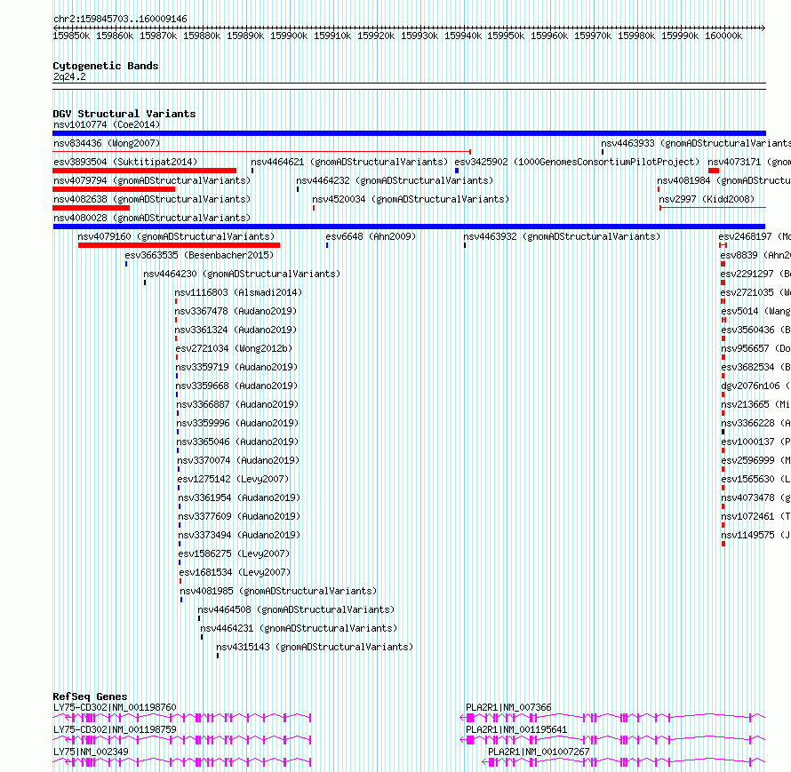791x772 pixels.
Task: Open esv2721034 (Wong2012b) variant
Action: click(x=234, y=348)
